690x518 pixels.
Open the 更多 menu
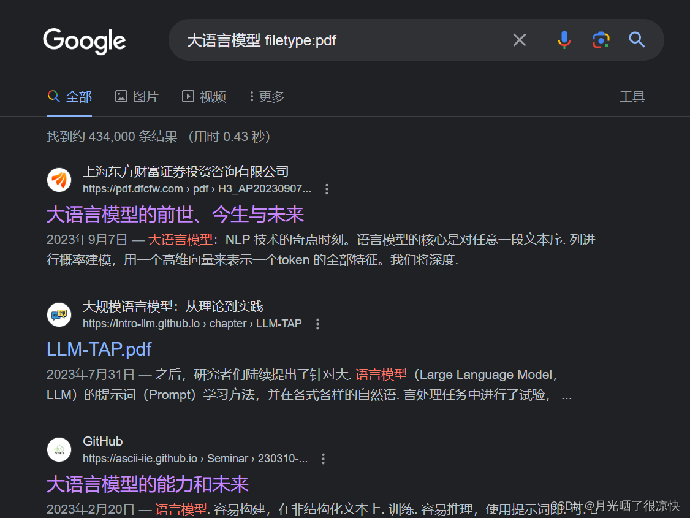(x=267, y=97)
